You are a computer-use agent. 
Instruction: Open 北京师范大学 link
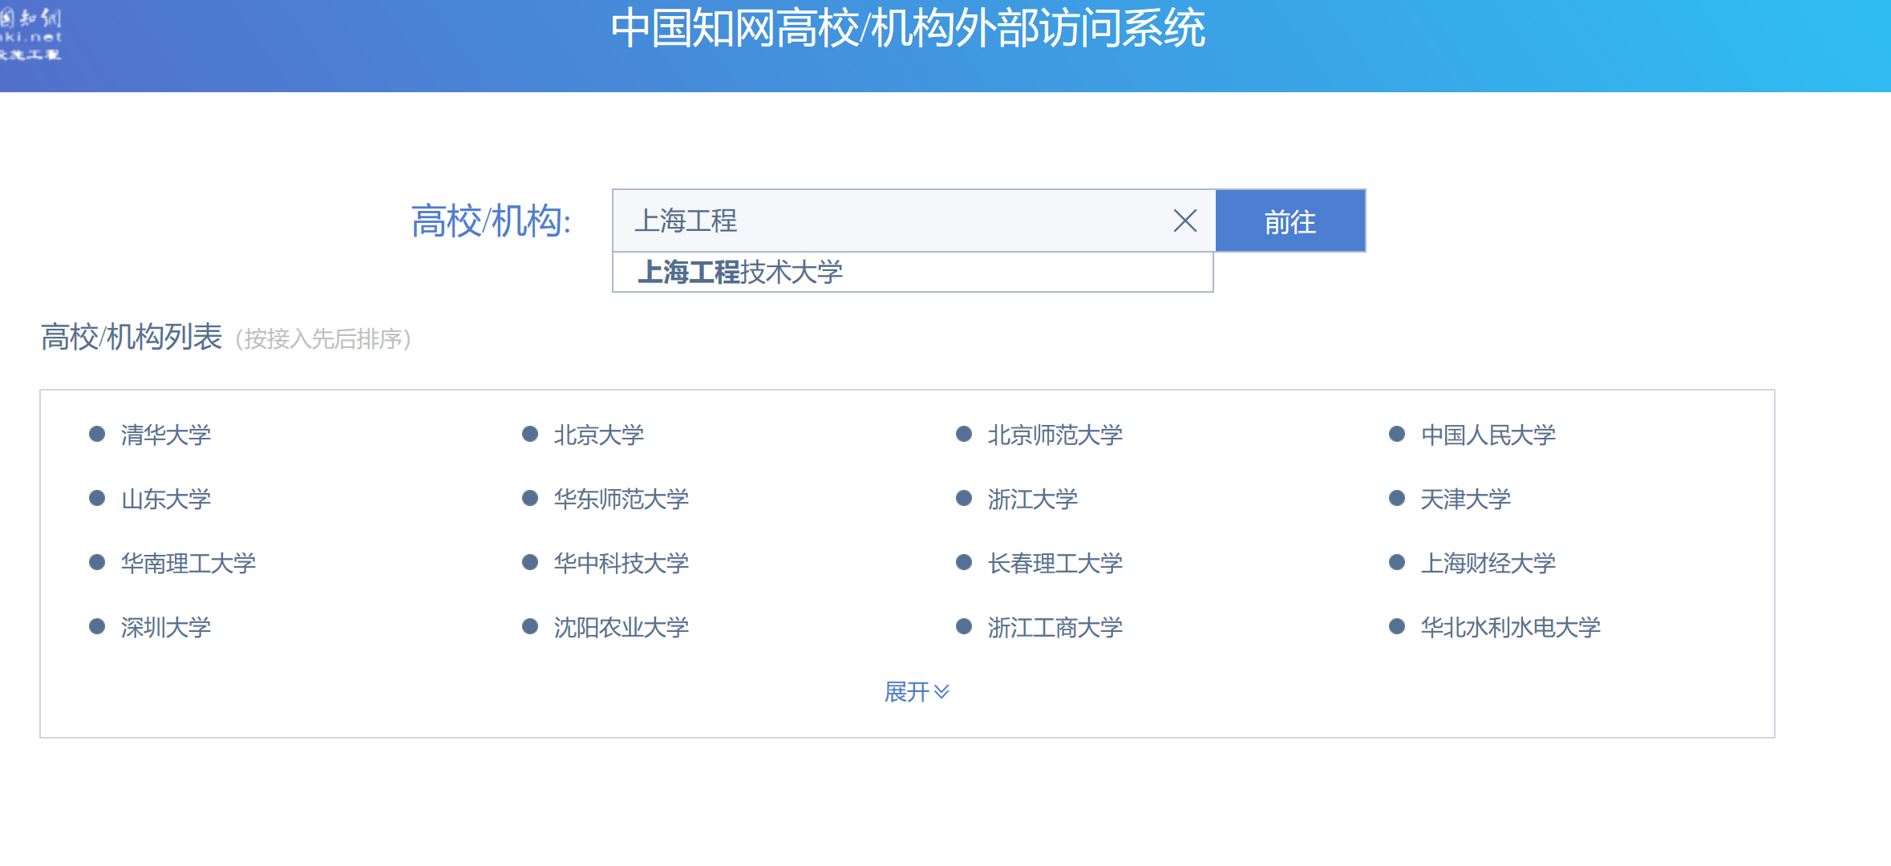tap(1055, 435)
